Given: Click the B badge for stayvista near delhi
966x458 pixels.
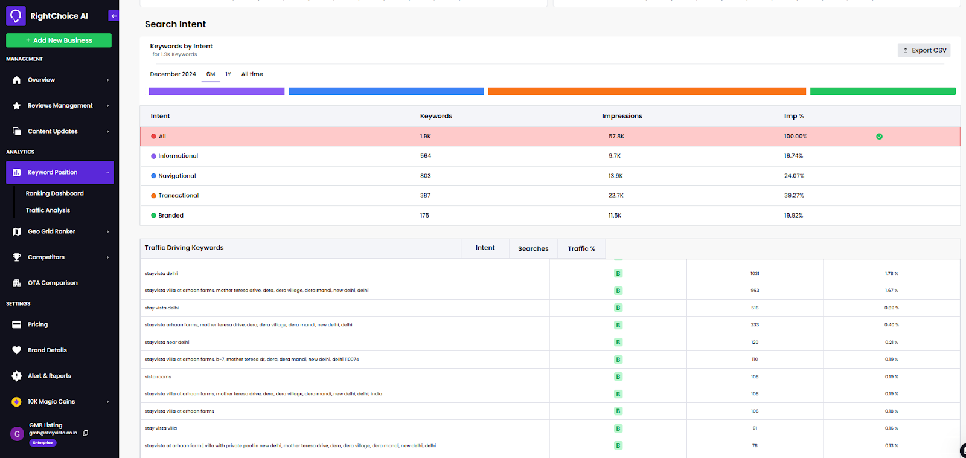Looking at the screenshot, I should coord(618,342).
